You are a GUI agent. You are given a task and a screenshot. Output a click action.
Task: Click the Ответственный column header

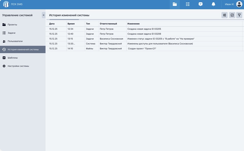pos(108,24)
